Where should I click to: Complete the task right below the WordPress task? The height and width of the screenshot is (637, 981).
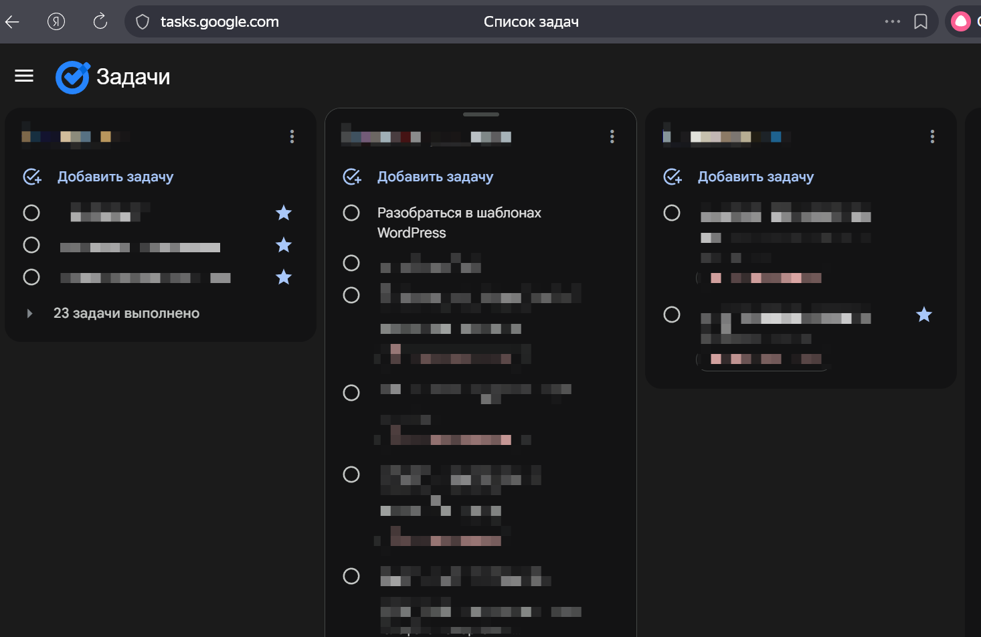(351, 263)
